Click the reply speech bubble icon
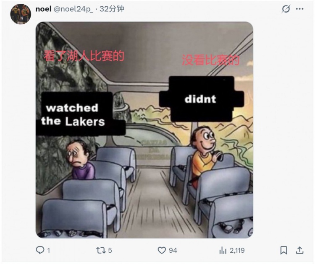The width and height of the screenshot is (315, 264). click(x=40, y=250)
